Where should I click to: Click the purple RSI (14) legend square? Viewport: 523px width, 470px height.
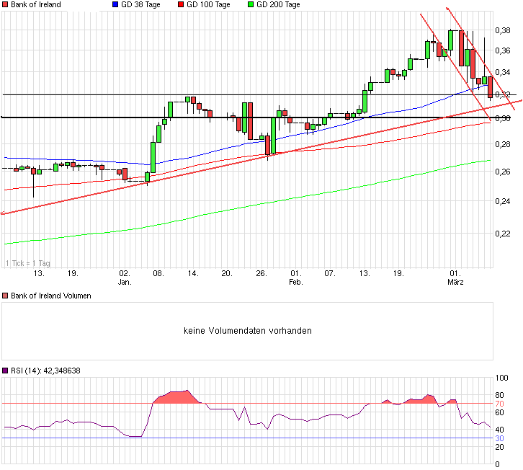pyautogui.click(x=5, y=371)
